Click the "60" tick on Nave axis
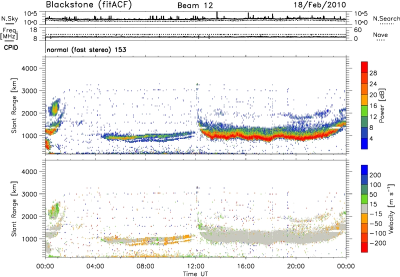The width and height of the screenshot is (400, 277). pyautogui.click(x=358, y=30)
